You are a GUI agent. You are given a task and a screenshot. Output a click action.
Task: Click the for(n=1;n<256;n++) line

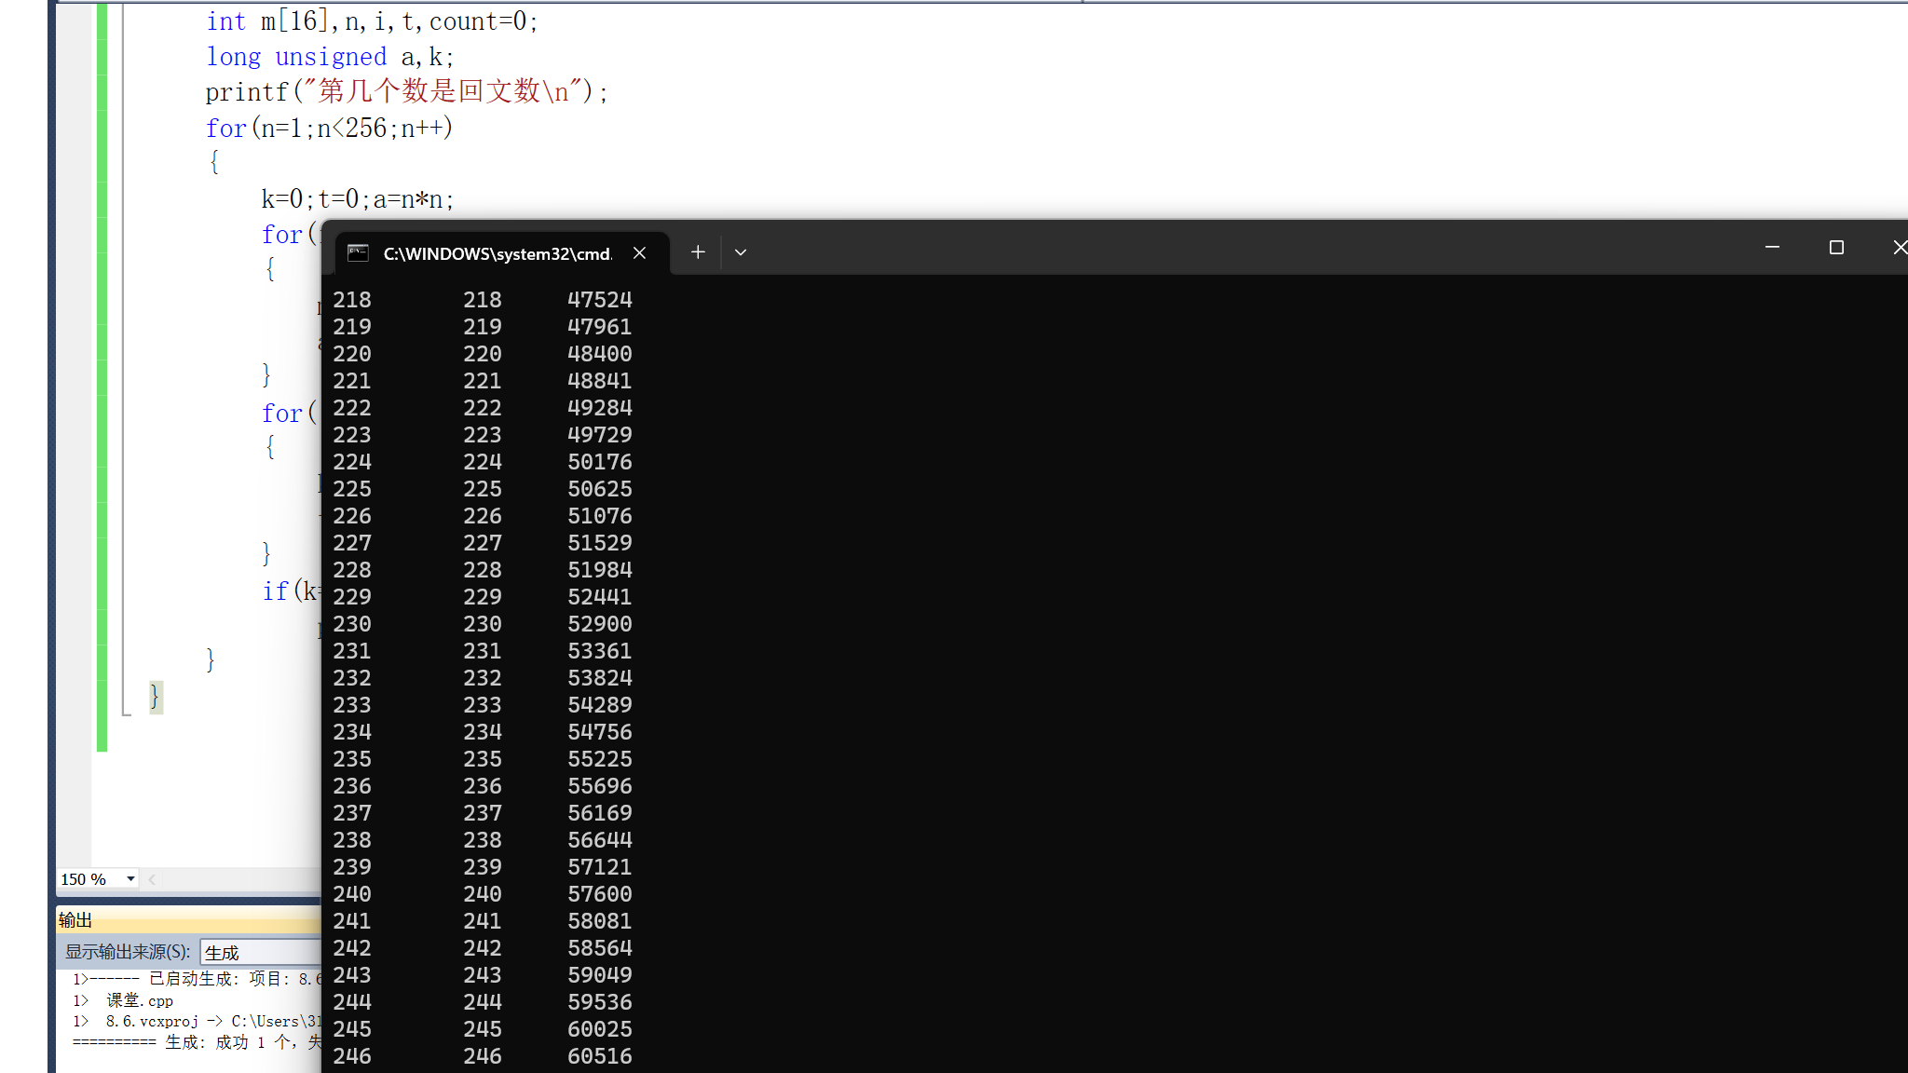(x=329, y=128)
